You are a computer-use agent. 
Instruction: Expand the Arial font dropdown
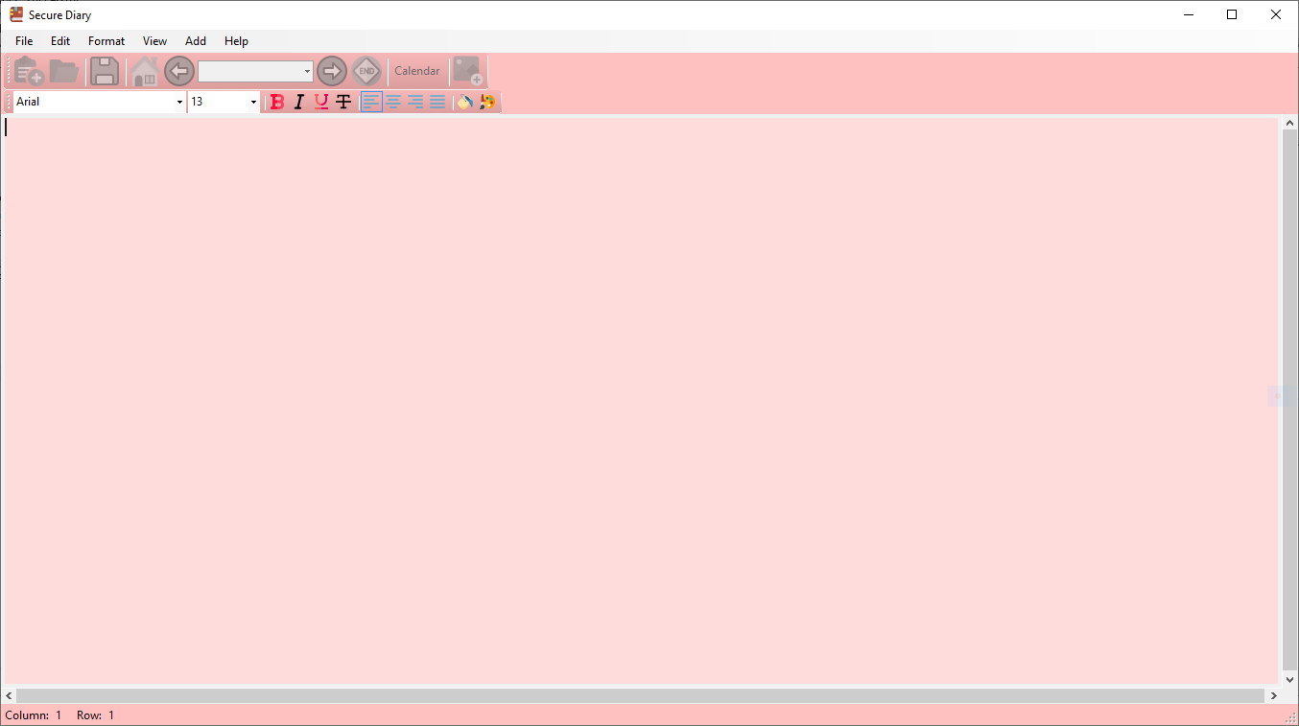179,102
